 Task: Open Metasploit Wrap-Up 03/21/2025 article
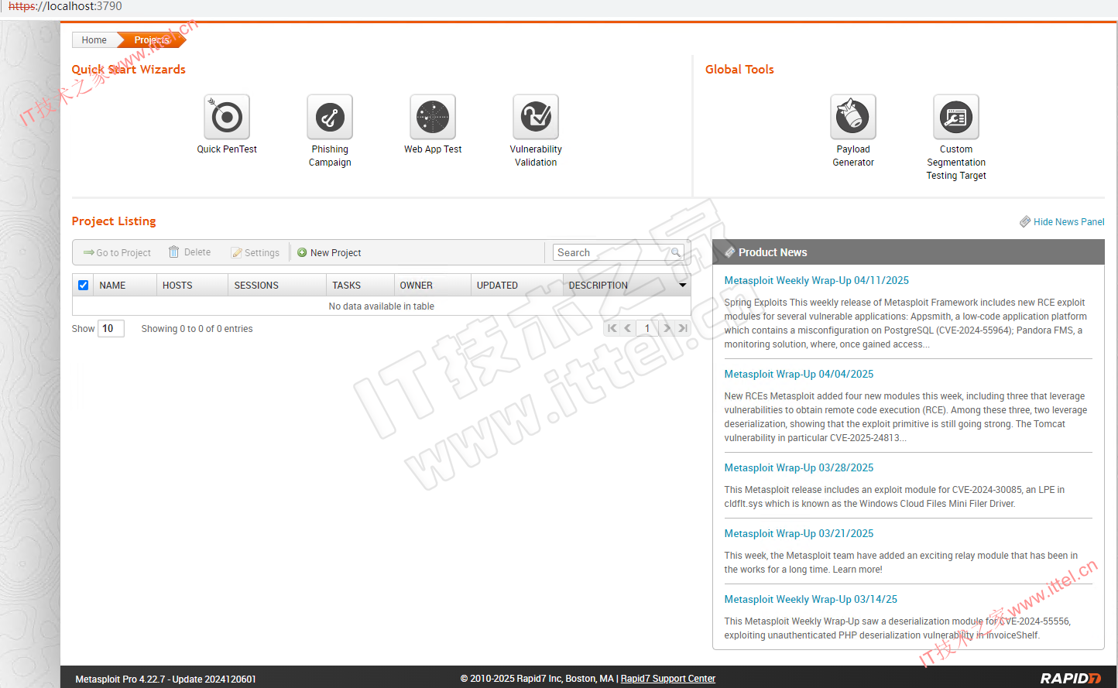798,533
